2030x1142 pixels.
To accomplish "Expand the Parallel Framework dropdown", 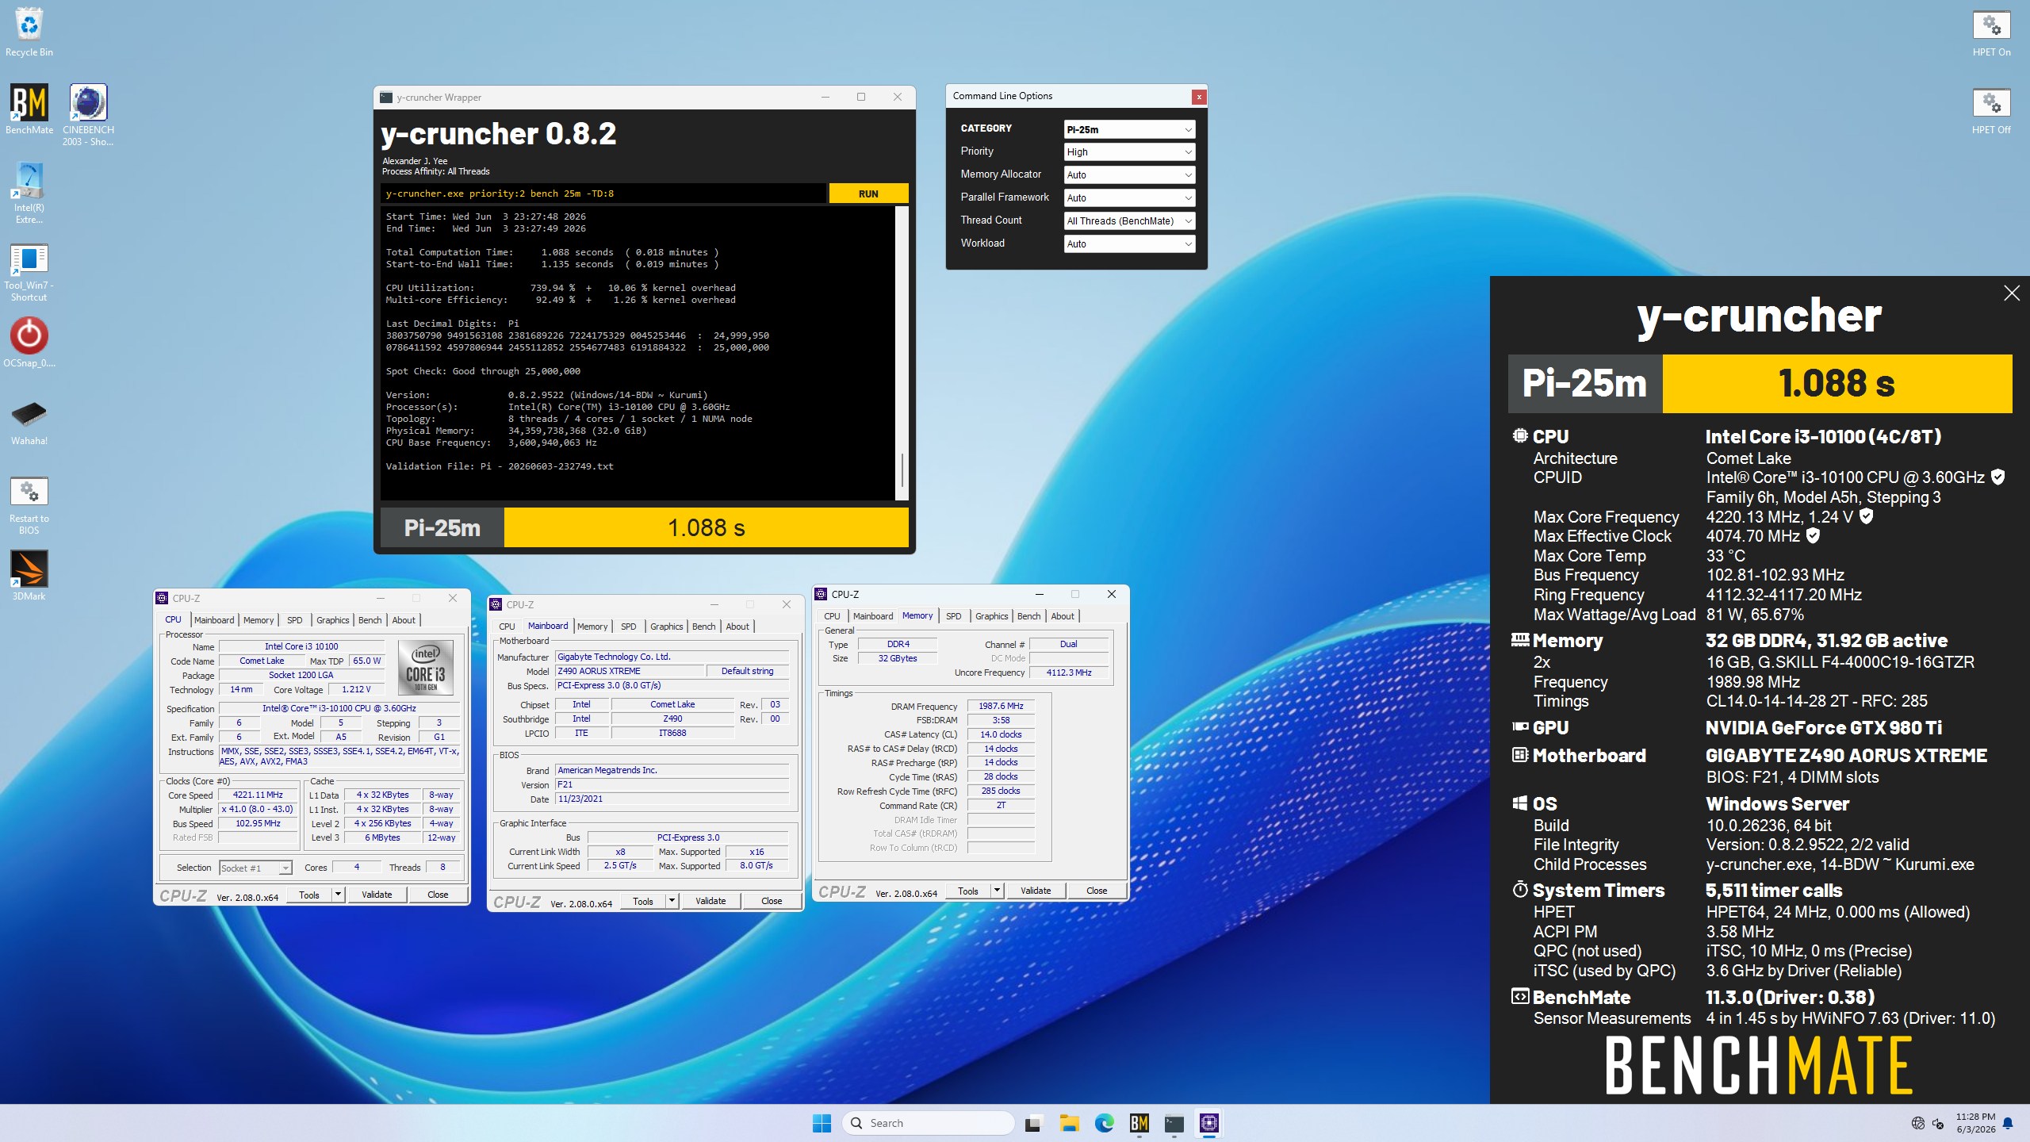I will [x=1129, y=198].
